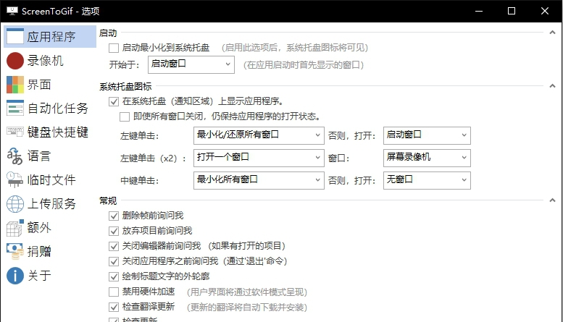Select the 应用程序 window icon in sidebar
This screenshot has width=563, height=322.
[x=15, y=36]
